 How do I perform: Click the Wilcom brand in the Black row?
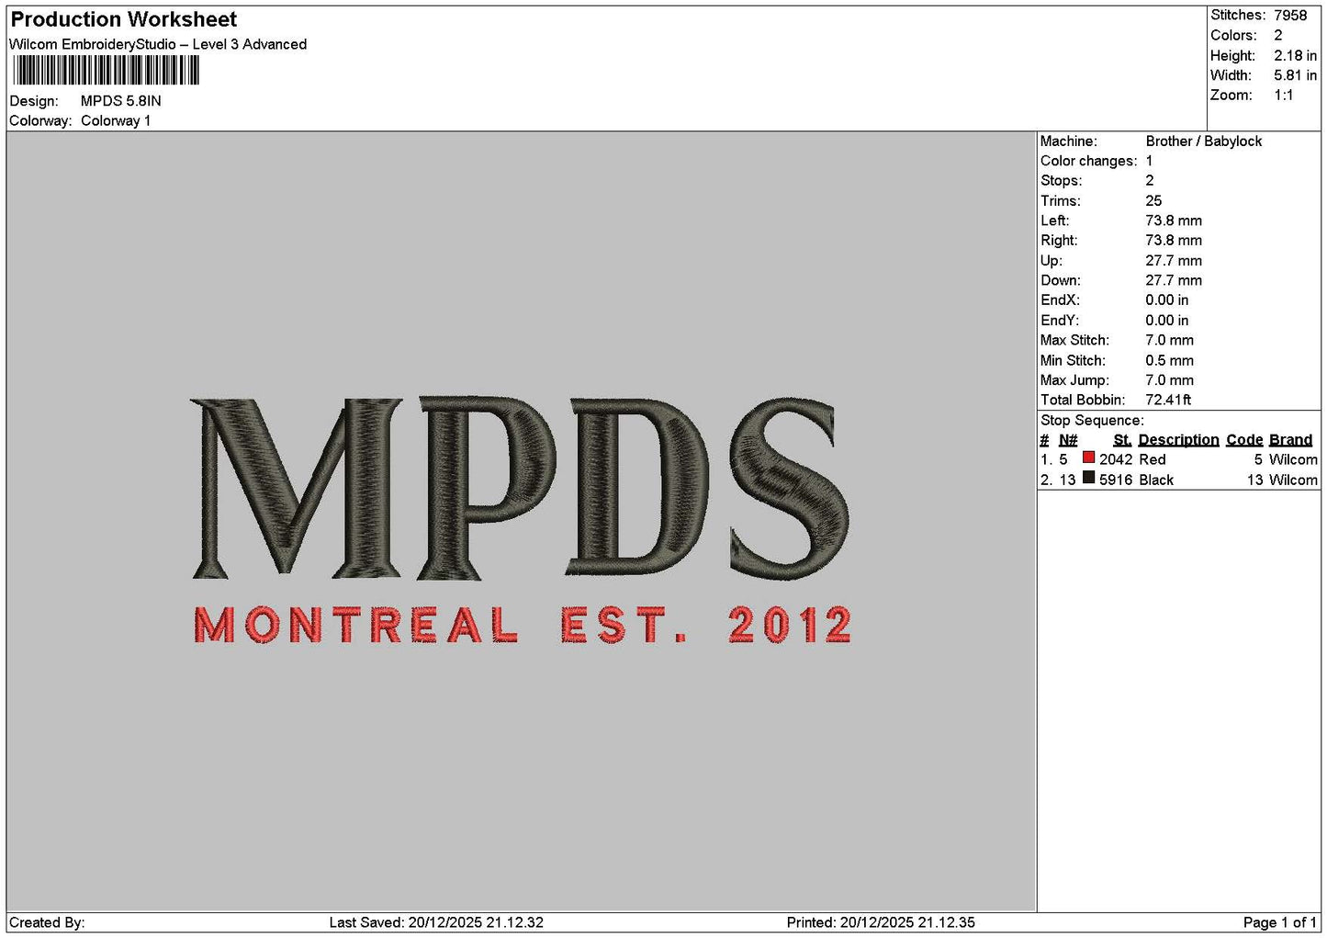[x=1293, y=480]
